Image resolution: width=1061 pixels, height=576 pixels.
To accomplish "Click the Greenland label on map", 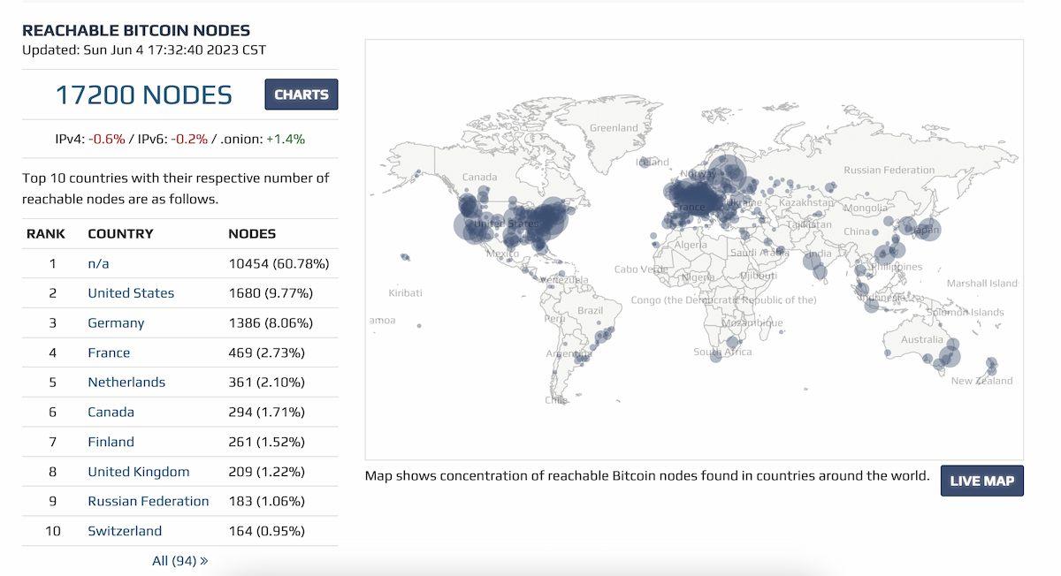I will tap(614, 128).
